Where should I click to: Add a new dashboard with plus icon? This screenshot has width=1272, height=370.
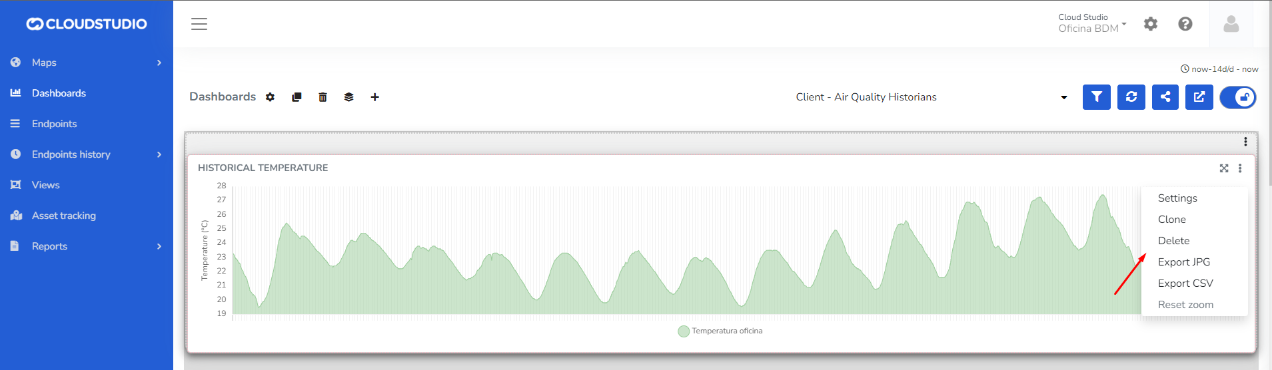375,97
